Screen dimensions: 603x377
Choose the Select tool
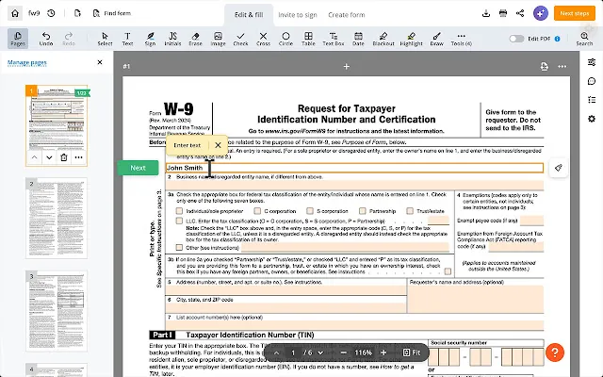105,39
